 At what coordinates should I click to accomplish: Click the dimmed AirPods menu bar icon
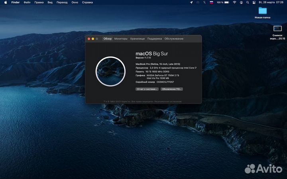click(x=198, y=2)
